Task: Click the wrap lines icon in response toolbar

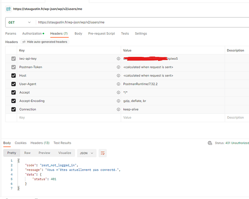Action: click(x=103, y=153)
